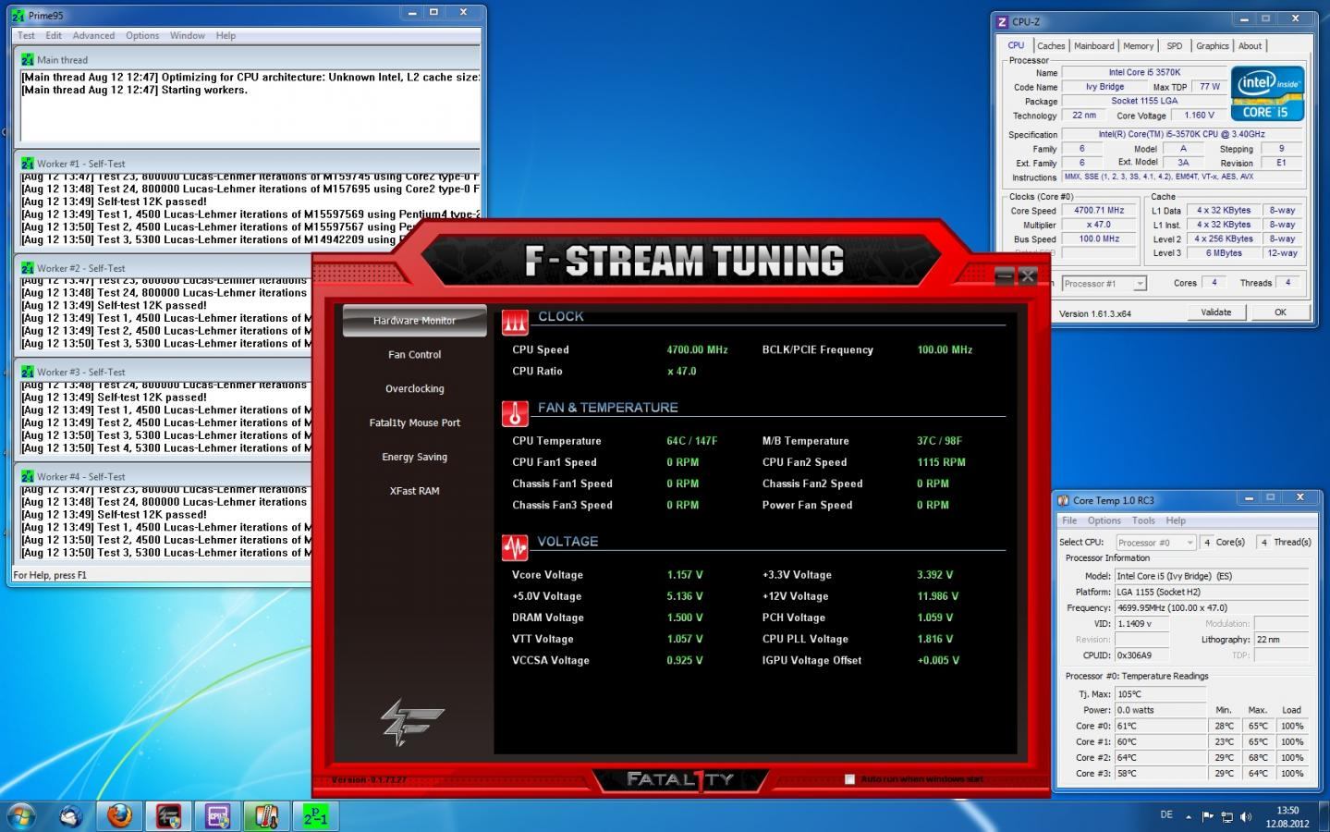Click the Core Speed 4700.71 MHz field
Screen dimensions: 1330x832
1099,210
